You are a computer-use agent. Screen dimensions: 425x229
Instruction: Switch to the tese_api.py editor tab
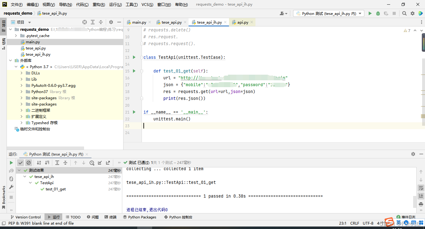click(x=172, y=22)
